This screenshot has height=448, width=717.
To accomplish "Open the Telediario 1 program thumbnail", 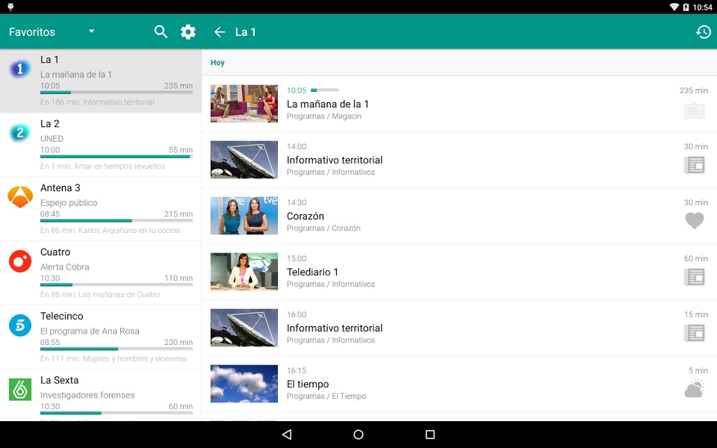I will pos(244,272).
